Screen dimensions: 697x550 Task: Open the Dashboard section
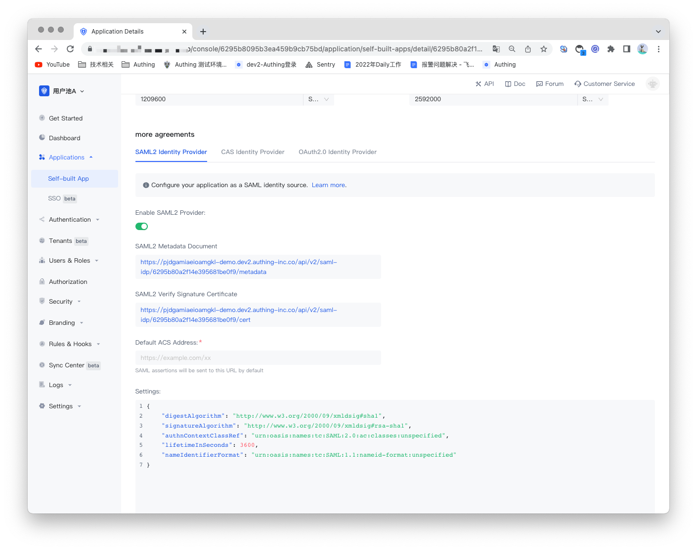[64, 138]
